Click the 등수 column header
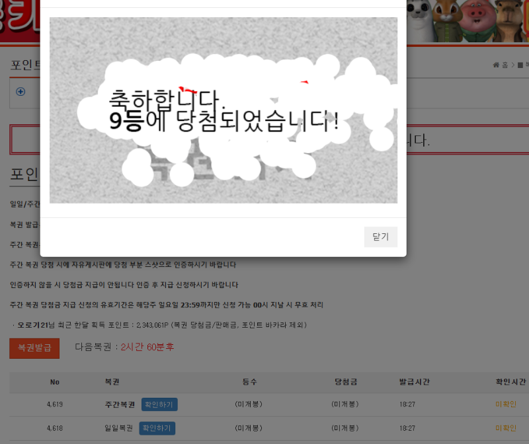 click(249, 382)
